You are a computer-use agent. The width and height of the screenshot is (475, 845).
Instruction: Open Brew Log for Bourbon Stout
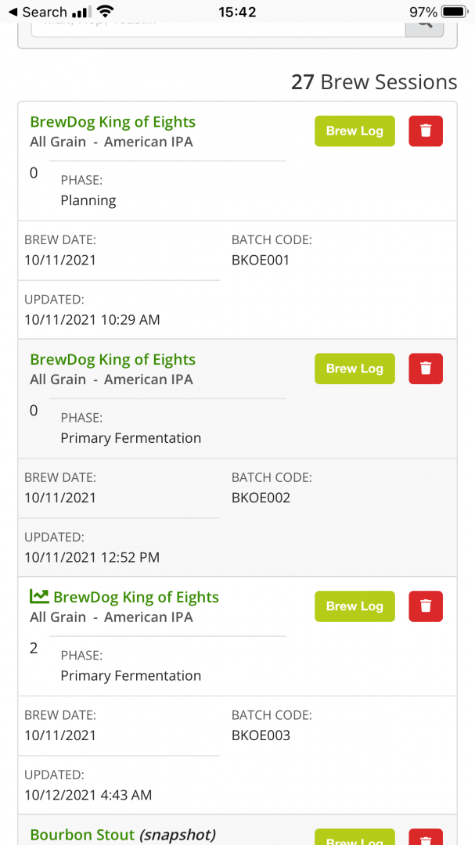(354, 839)
